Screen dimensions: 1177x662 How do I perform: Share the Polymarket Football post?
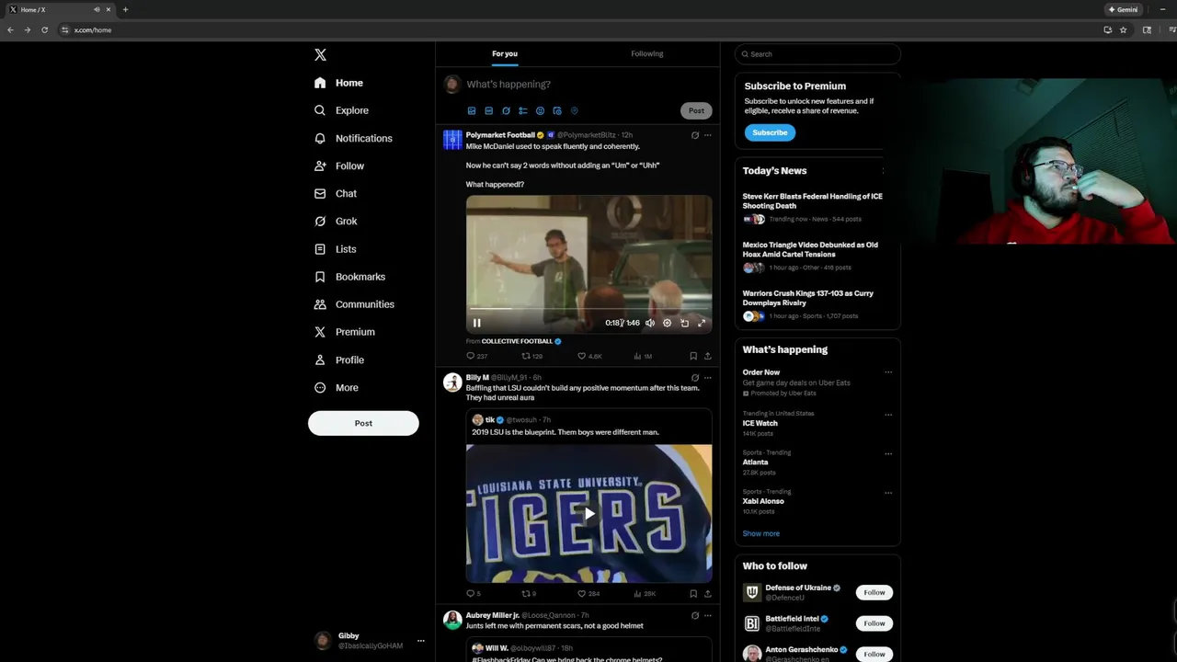[707, 356]
